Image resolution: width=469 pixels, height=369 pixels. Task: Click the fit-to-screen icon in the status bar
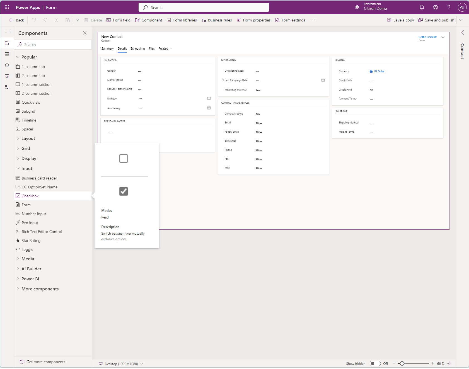click(449, 363)
